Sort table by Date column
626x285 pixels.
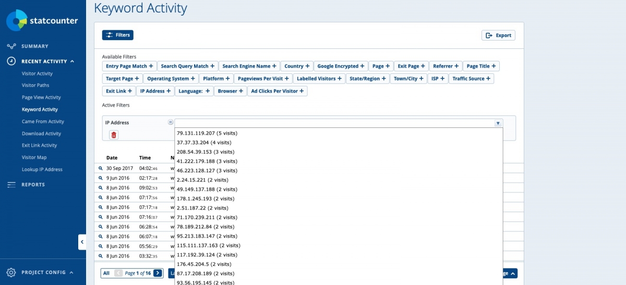click(112, 158)
